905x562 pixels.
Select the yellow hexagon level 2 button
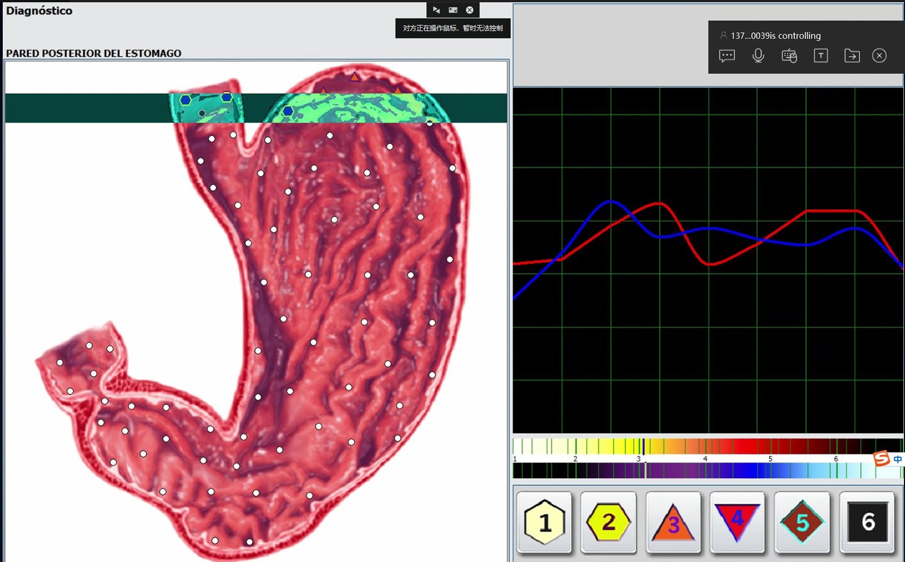(x=608, y=522)
